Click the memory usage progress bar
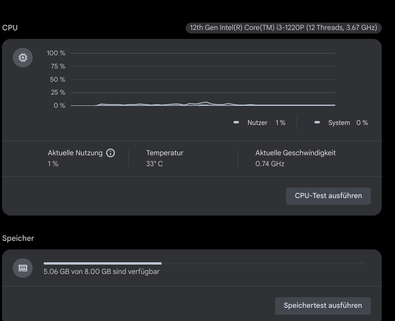Viewport: 395px width, 321px height. pos(204,263)
